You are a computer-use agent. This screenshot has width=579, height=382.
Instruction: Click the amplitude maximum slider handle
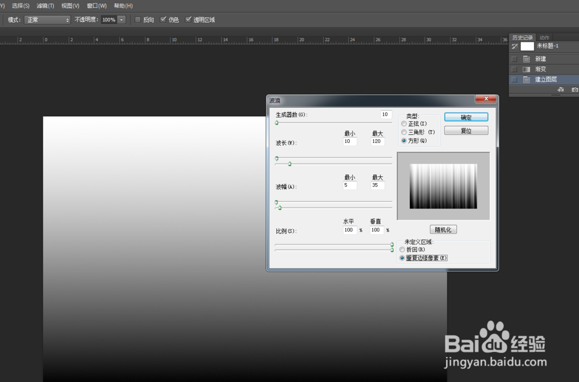tap(280, 208)
